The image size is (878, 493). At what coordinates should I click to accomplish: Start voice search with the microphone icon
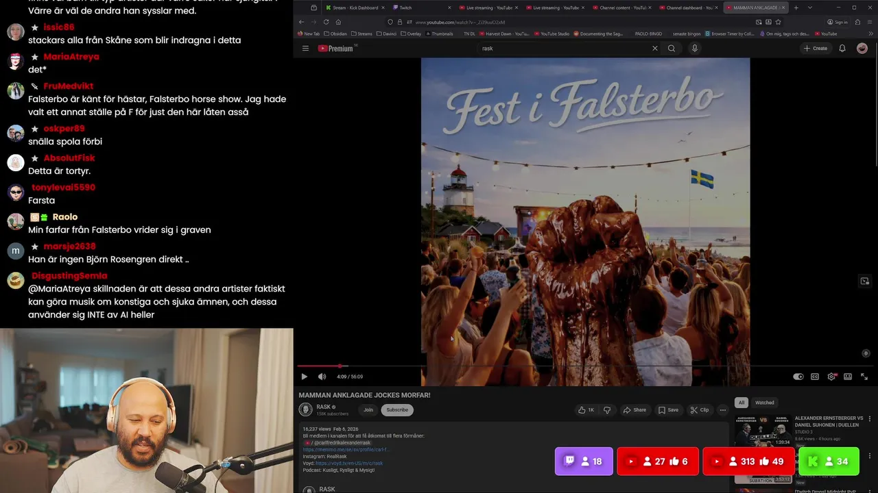(694, 48)
